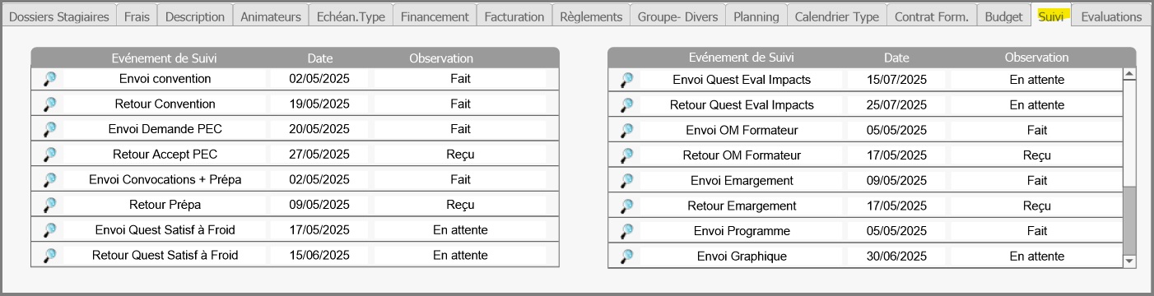
Task: Click scrollbar down arrow in right table
Action: click(x=1129, y=261)
